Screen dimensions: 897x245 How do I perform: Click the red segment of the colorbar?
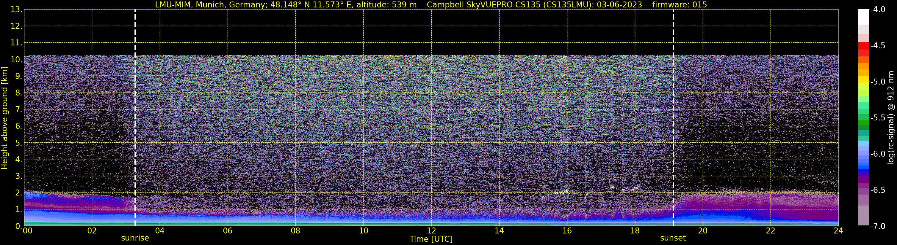[864, 46]
